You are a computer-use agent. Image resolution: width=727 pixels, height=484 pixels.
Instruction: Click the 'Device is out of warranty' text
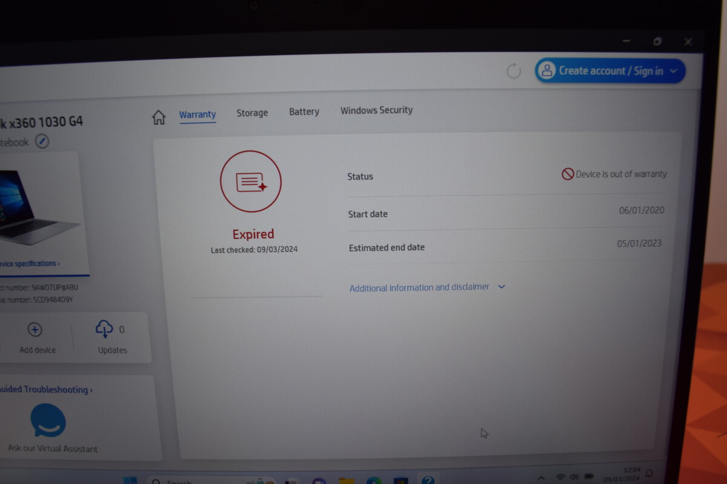point(621,174)
